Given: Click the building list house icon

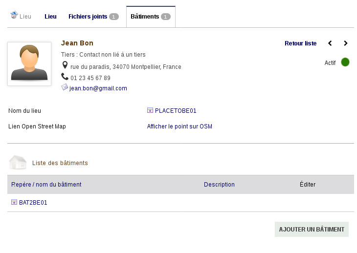Looking at the screenshot, I should click(x=18, y=163).
